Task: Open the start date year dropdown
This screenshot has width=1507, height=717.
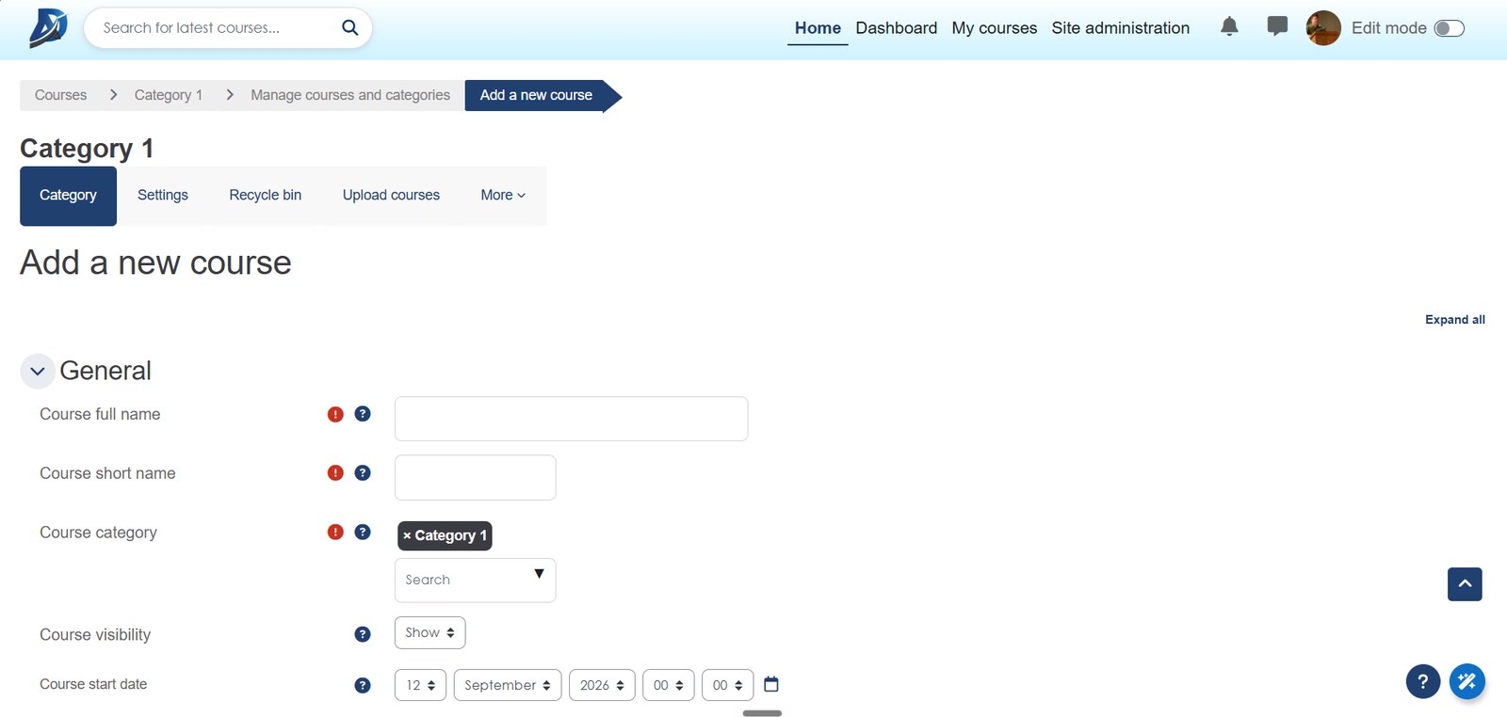Action: (x=602, y=685)
